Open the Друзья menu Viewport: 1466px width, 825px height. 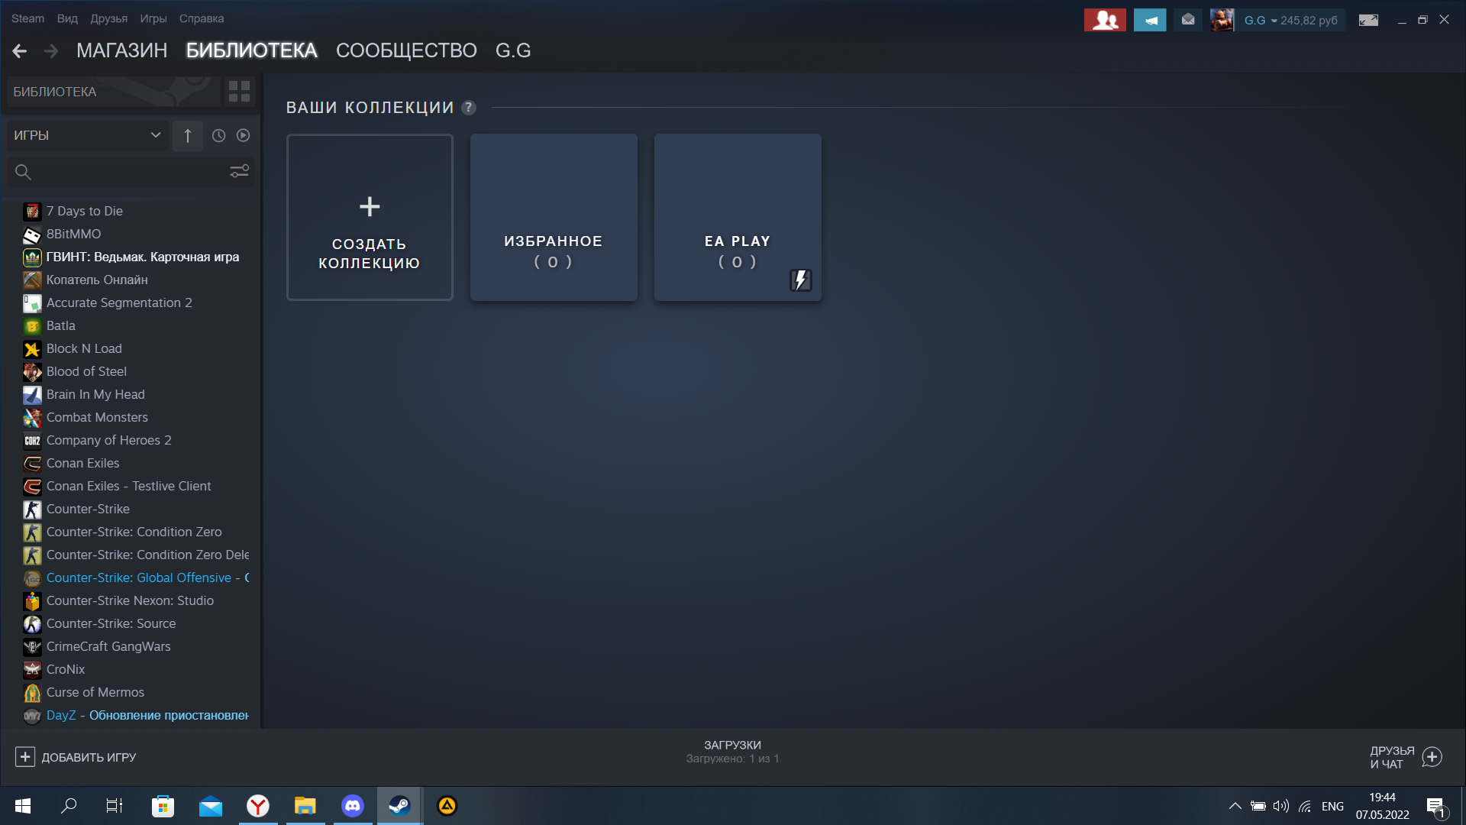[x=109, y=18]
